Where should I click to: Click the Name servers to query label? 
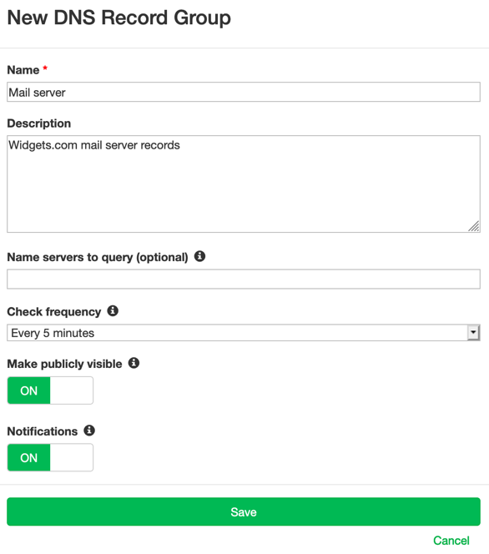click(x=98, y=257)
